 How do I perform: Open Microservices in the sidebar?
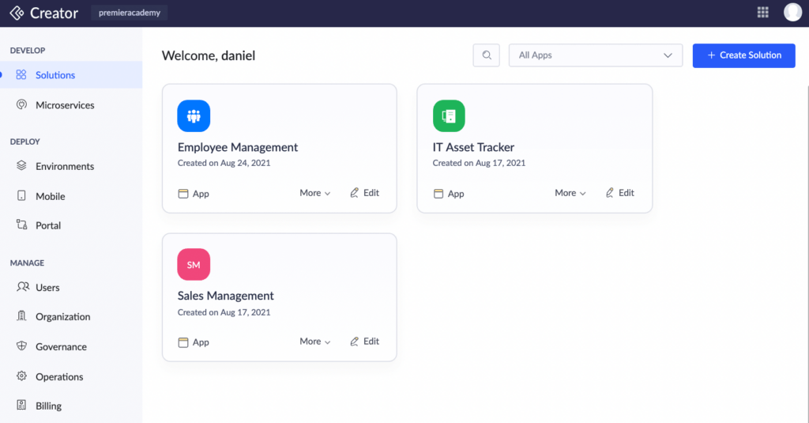tap(64, 105)
